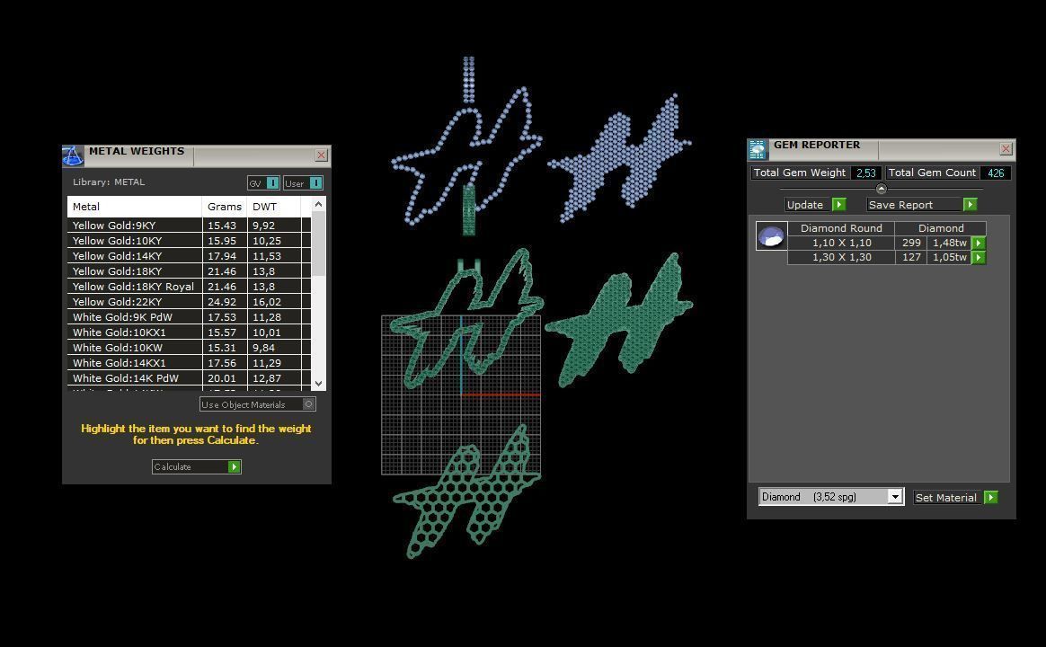
Task: Click green arrow next to Update
Action: tap(839, 205)
